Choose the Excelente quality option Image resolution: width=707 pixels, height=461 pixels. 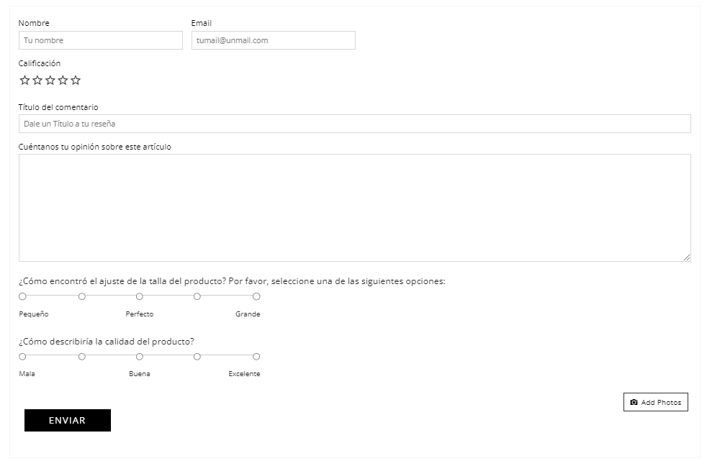point(256,357)
